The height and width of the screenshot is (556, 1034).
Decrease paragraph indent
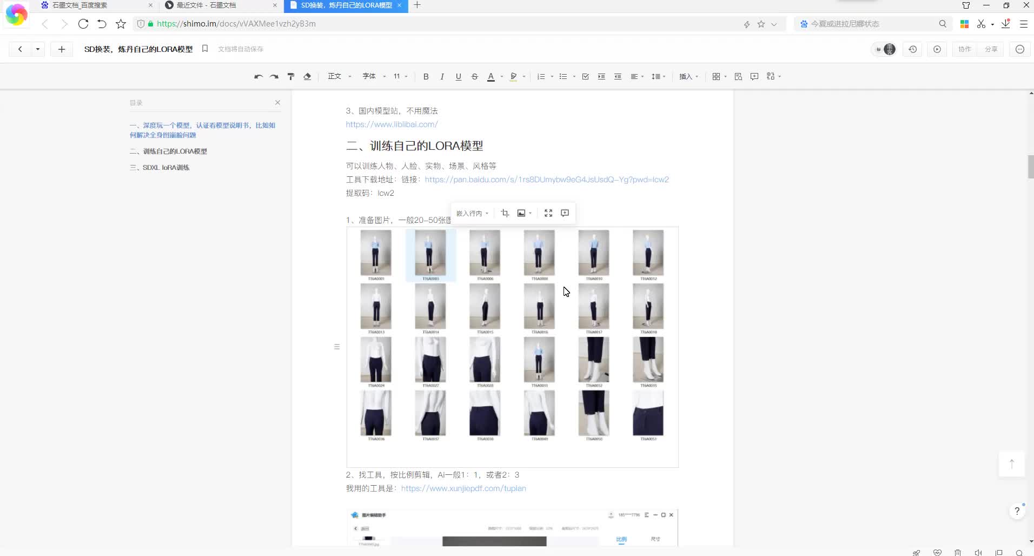618,76
